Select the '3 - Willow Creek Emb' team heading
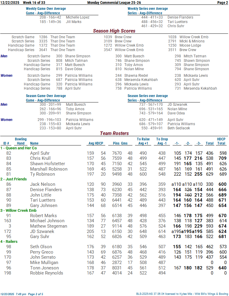 coord(18,211)
